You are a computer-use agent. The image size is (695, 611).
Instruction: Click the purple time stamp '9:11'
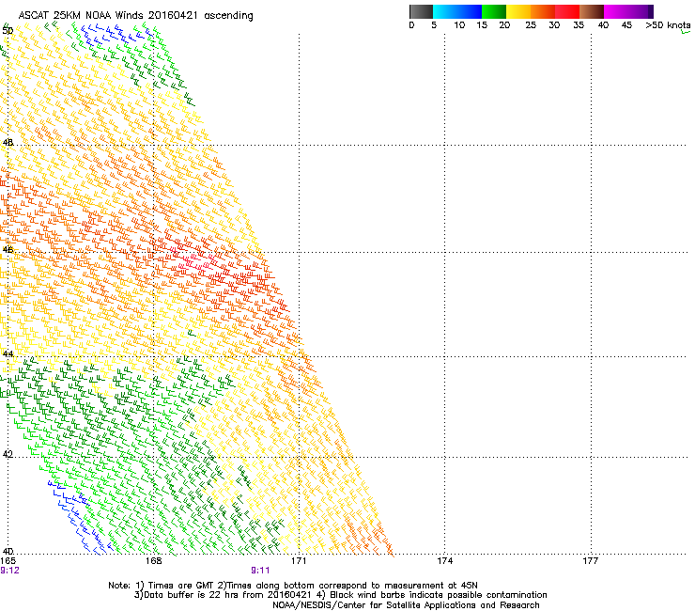tap(261, 571)
